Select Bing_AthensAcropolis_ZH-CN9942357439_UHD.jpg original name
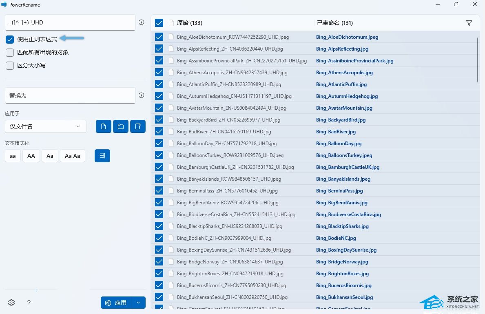 [232, 73]
